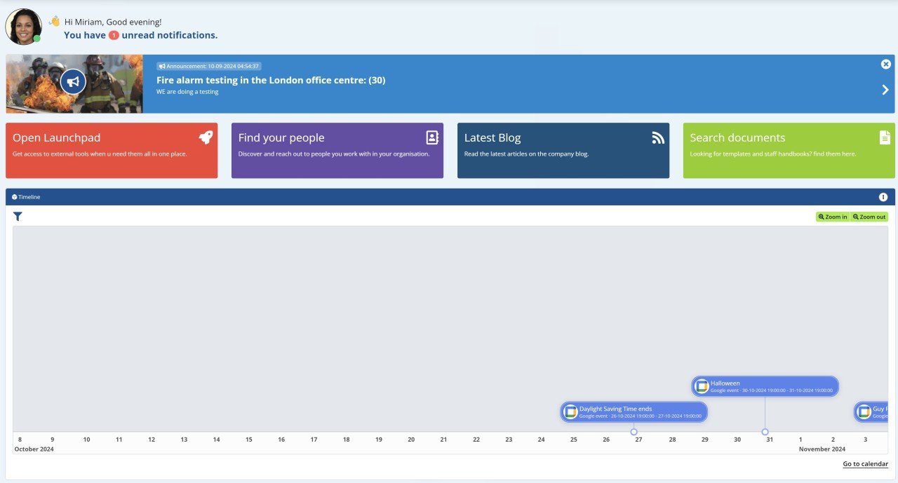Image resolution: width=898 pixels, height=483 pixels.
Task: Select the filter funnel icon in the Timeline panel
Action: [x=18, y=217]
